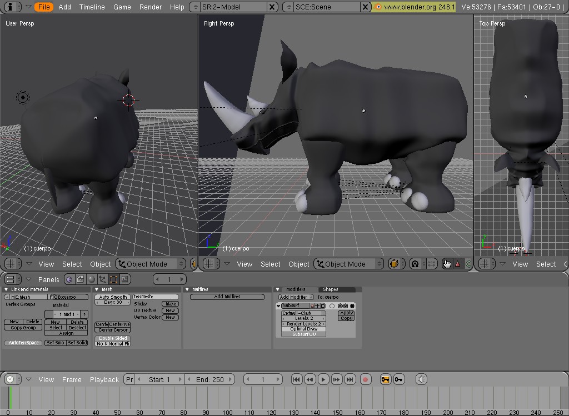Collapse the Mesh panel
The width and height of the screenshot is (569, 416).
[x=97, y=289]
